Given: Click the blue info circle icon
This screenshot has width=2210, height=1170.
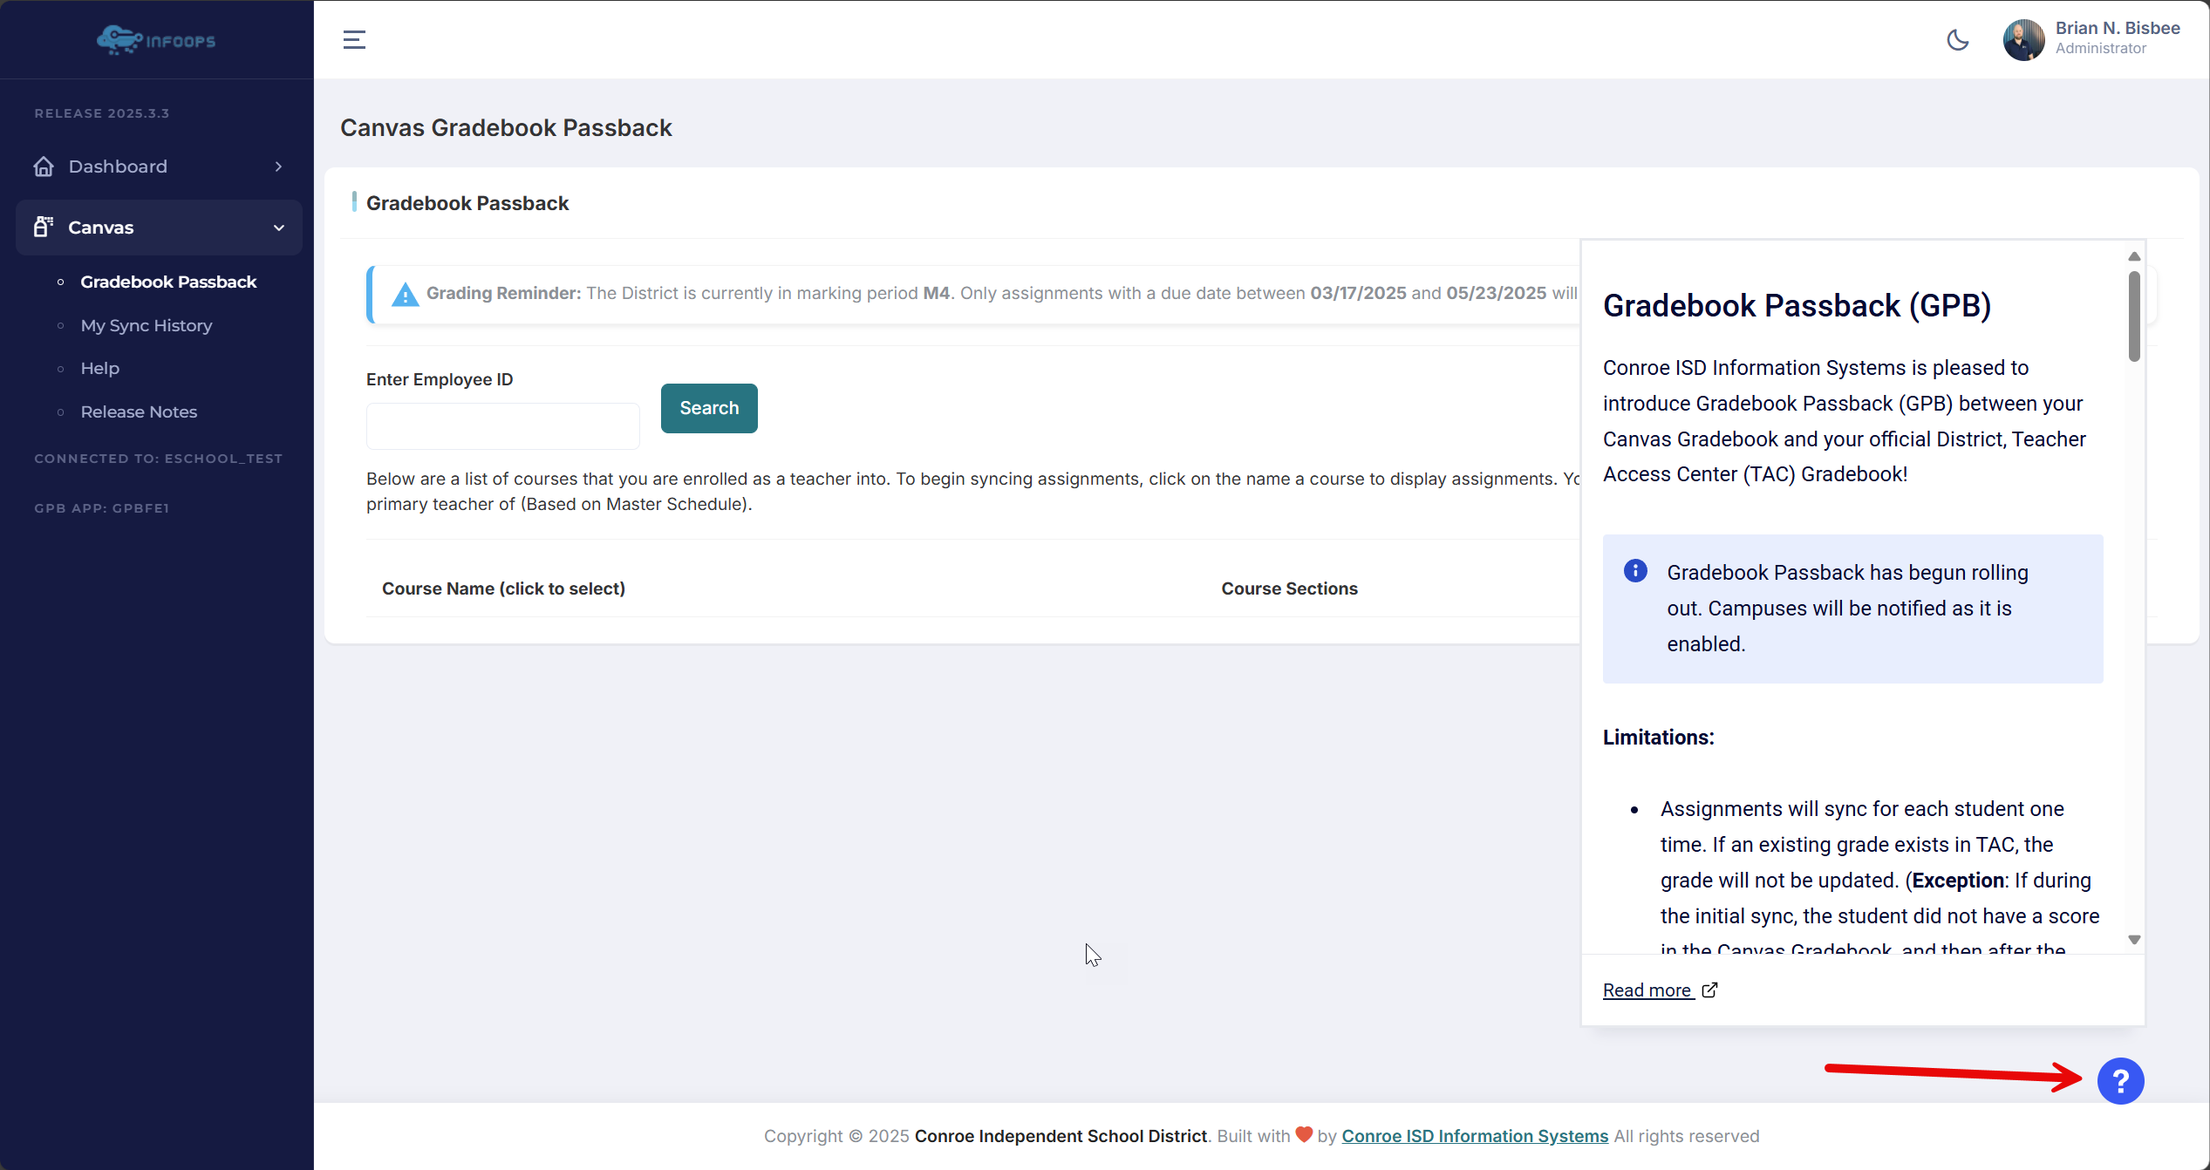Looking at the screenshot, I should click(x=1635, y=571).
